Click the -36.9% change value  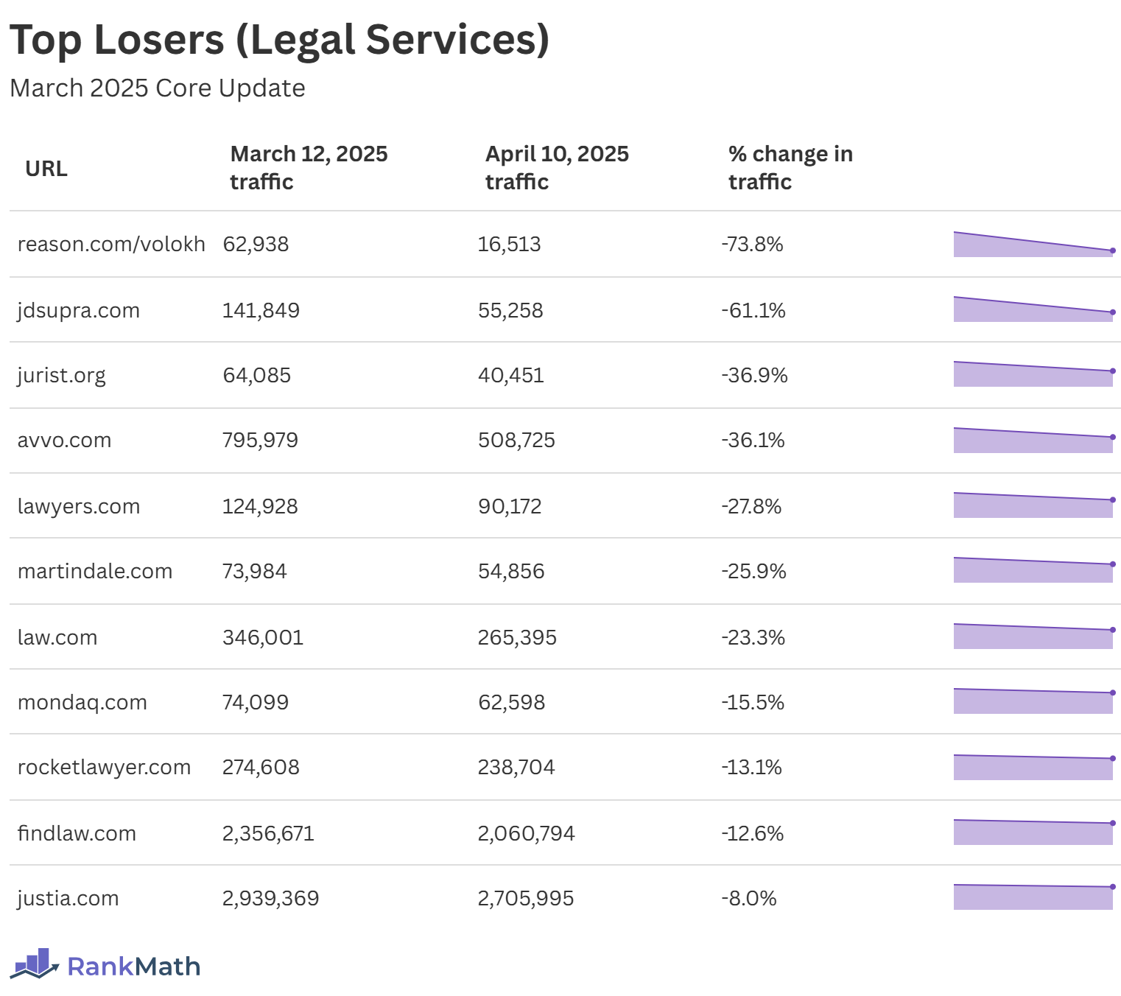pos(754,375)
